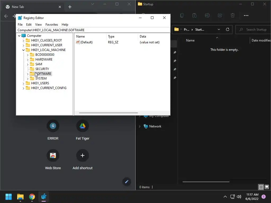Click the Rename icon in Startup window
271x203 pixels.
pyautogui.click(x=207, y=15)
